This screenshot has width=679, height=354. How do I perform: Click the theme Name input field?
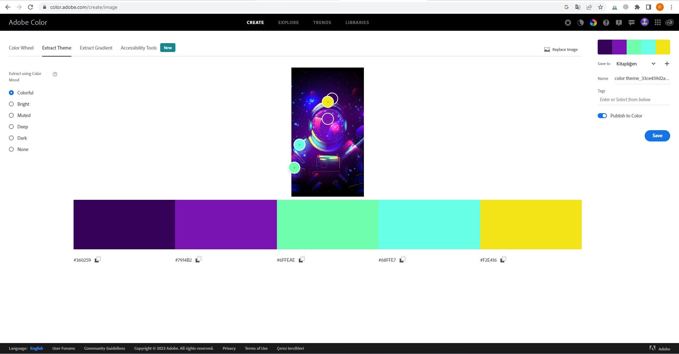pyautogui.click(x=642, y=79)
